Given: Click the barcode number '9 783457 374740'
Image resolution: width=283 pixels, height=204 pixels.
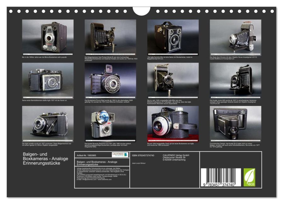Looking at the screenshot, I should [218, 185].
